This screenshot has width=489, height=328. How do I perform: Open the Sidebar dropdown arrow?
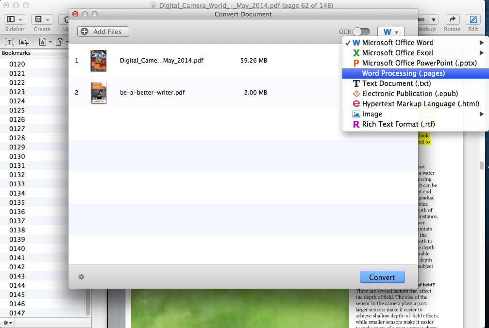20,20
